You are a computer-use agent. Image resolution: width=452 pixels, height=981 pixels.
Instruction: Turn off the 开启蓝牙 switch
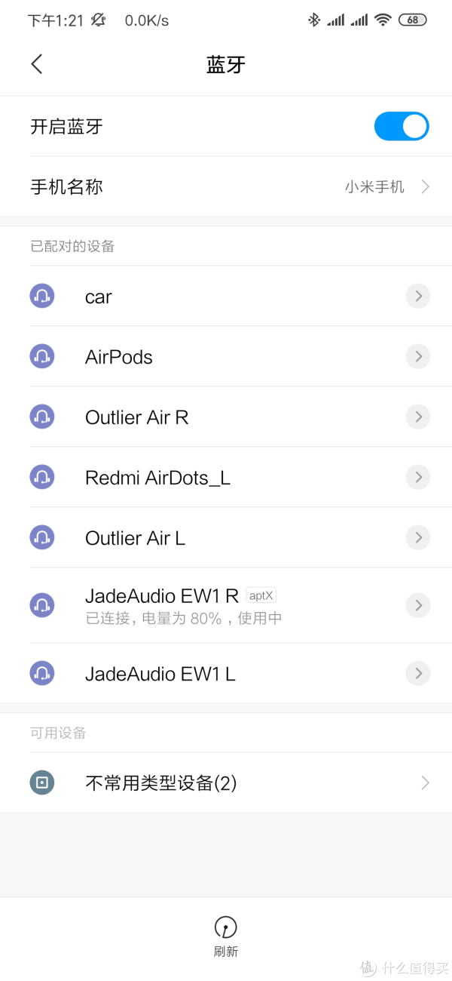[x=401, y=127]
